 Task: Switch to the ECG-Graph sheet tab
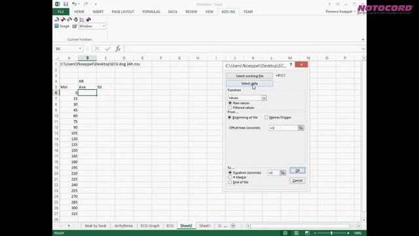click(x=150, y=226)
